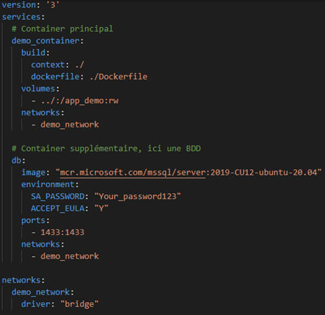Click the 'version' key on line one
Image resolution: width=325 pixels, height=315 pixels.
click(x=19, y=5)
